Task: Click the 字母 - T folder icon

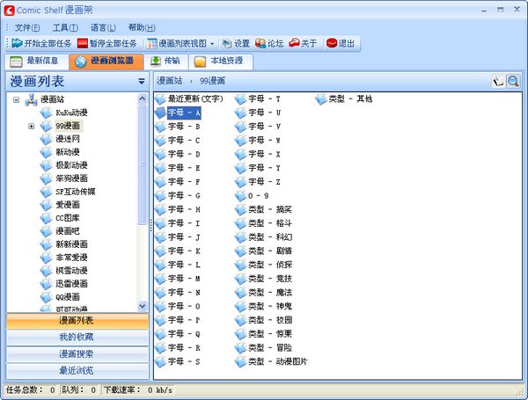Action: [x=241, y=99]
